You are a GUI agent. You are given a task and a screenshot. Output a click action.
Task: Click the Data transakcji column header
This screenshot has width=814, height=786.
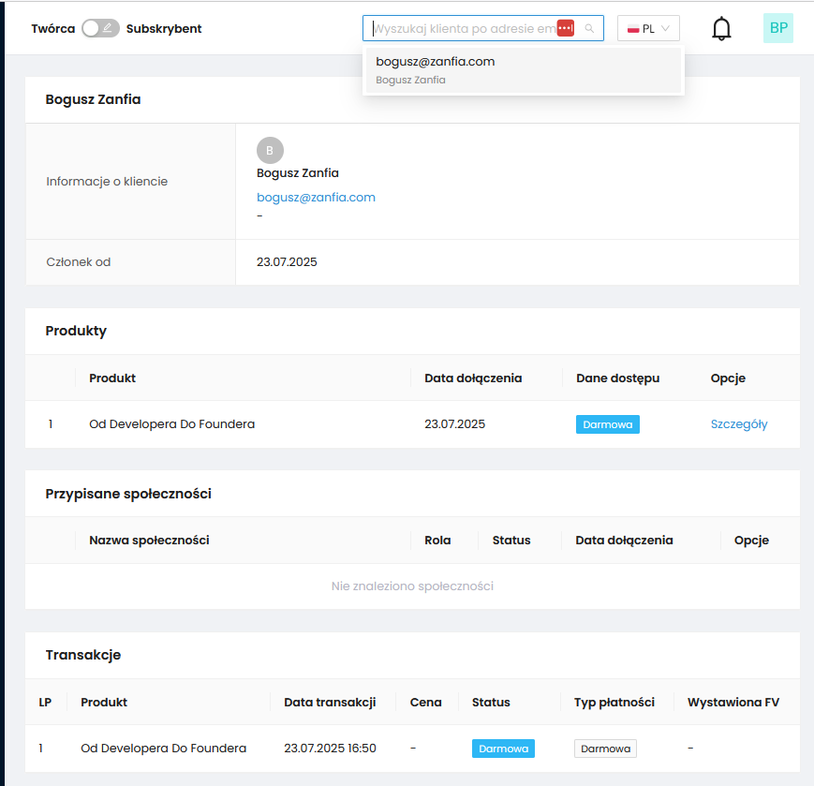pos(330,703)
